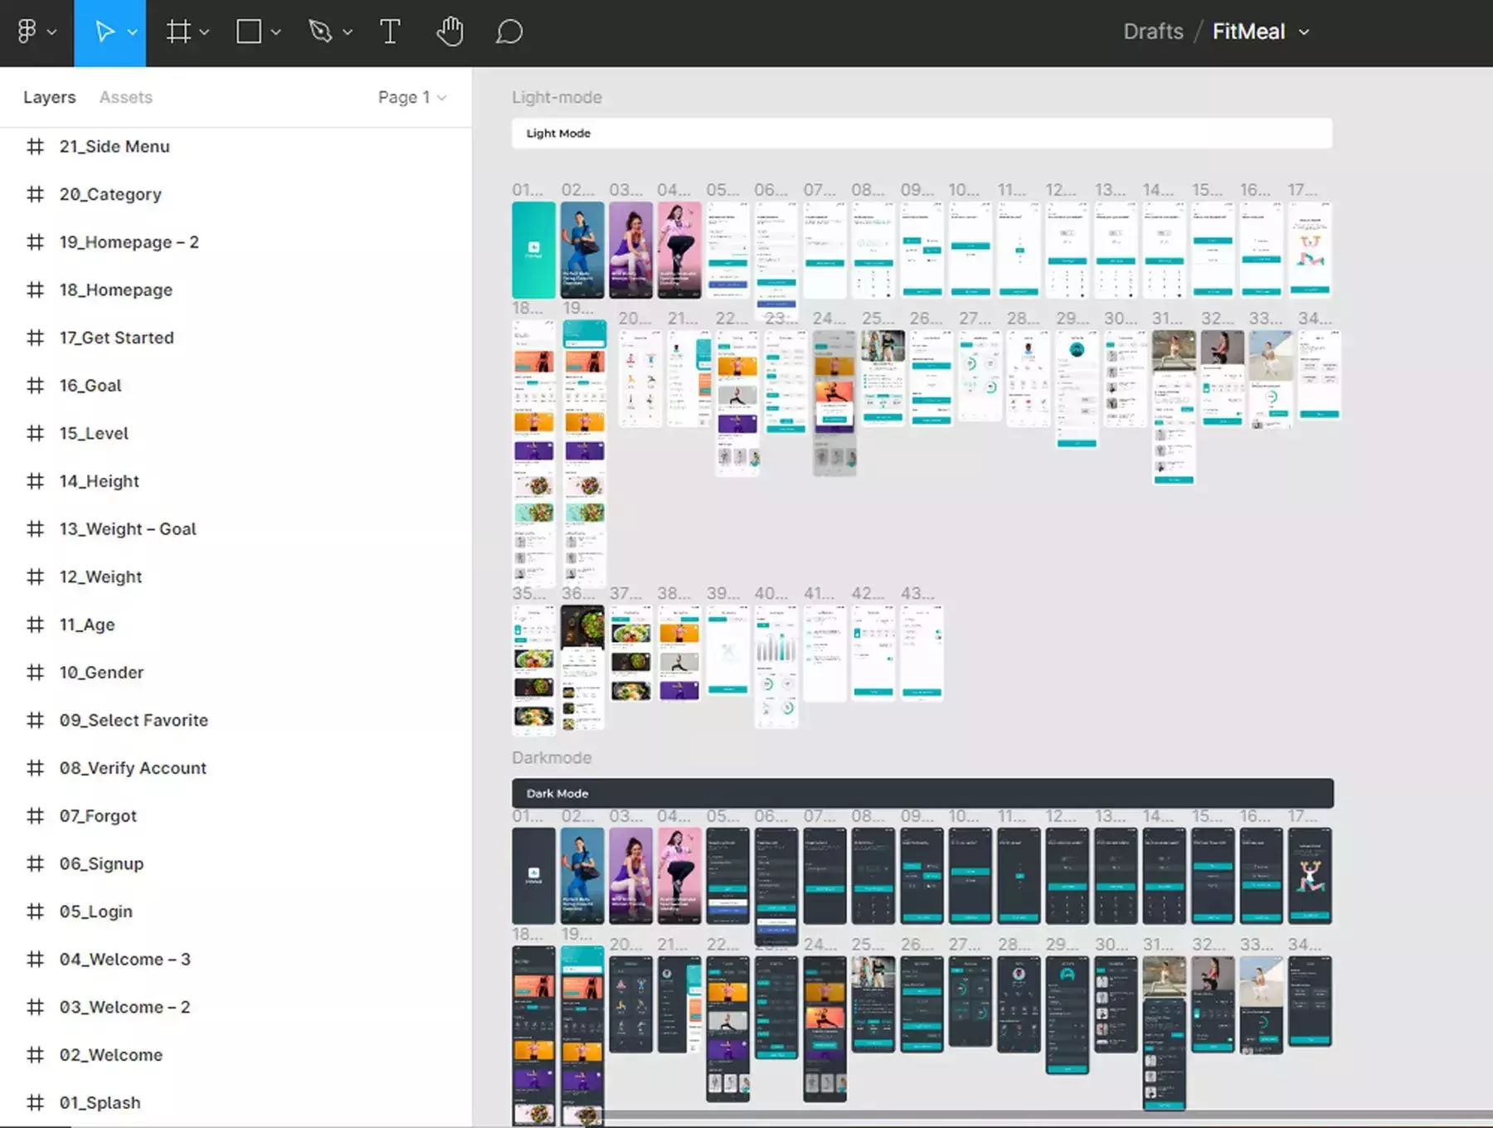Select the 01_Splash layer
The image size is (1493, 1128).
[236, 1103]
